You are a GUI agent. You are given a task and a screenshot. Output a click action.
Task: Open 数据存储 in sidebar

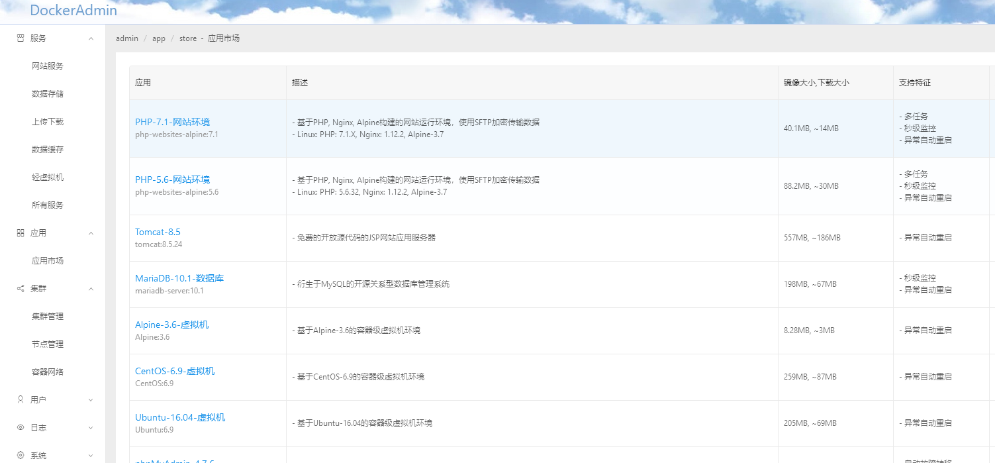[x=48, y=94]
